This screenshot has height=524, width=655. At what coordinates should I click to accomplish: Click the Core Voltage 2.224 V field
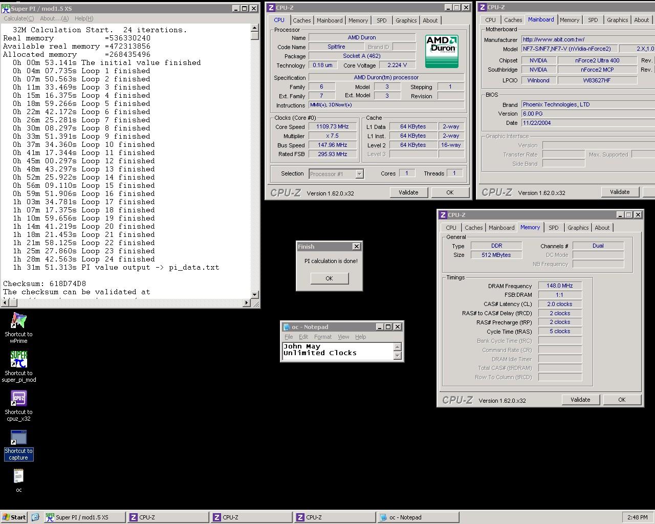click(397, 65)
